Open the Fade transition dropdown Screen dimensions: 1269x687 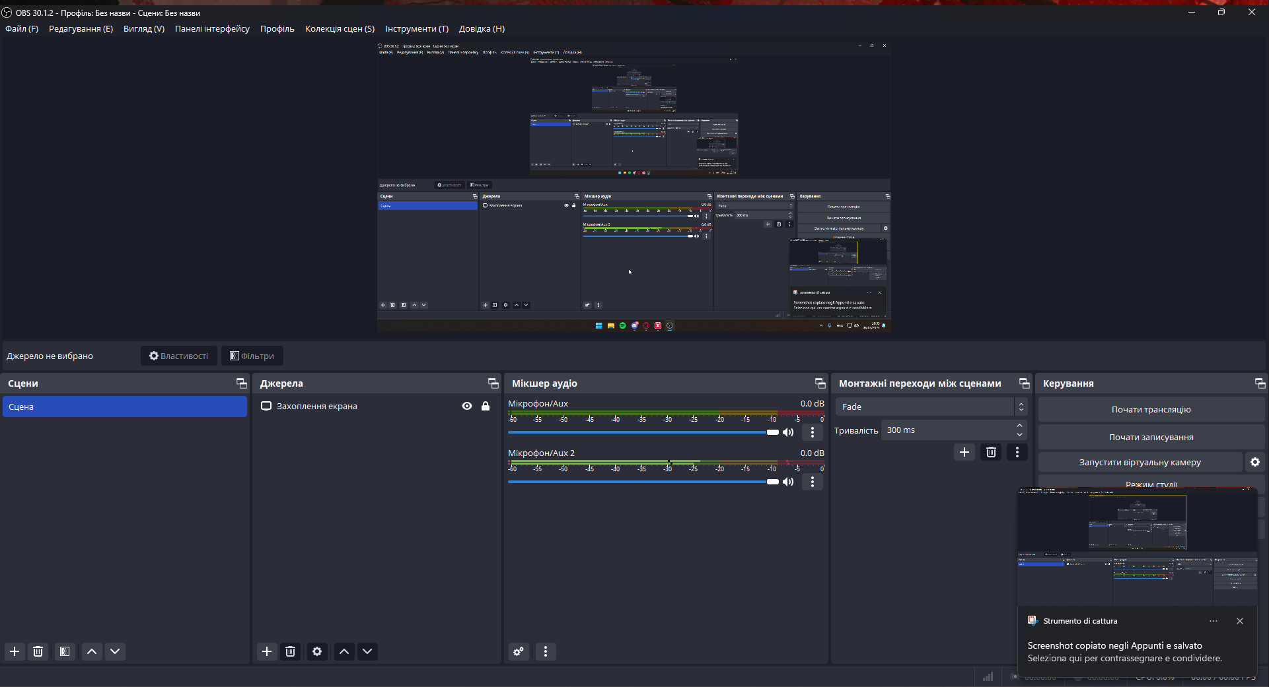point(931,407)
